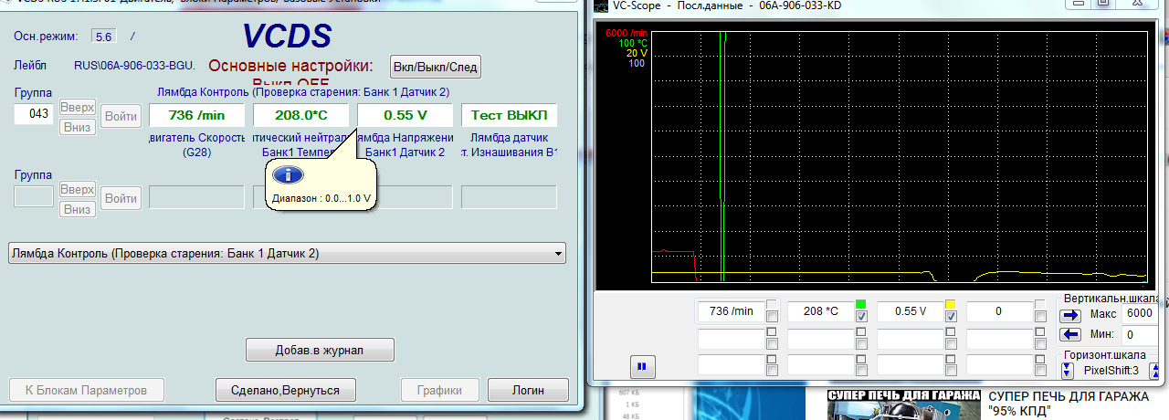Click the VC-Scope title bar icon
The height and width of the screenshot is (420, 1169).
pyautogui.click(x=600, y=5)
